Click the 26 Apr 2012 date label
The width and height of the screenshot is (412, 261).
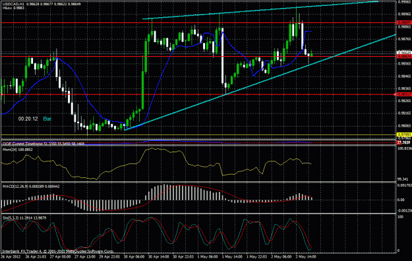click(x=11, y=256)
